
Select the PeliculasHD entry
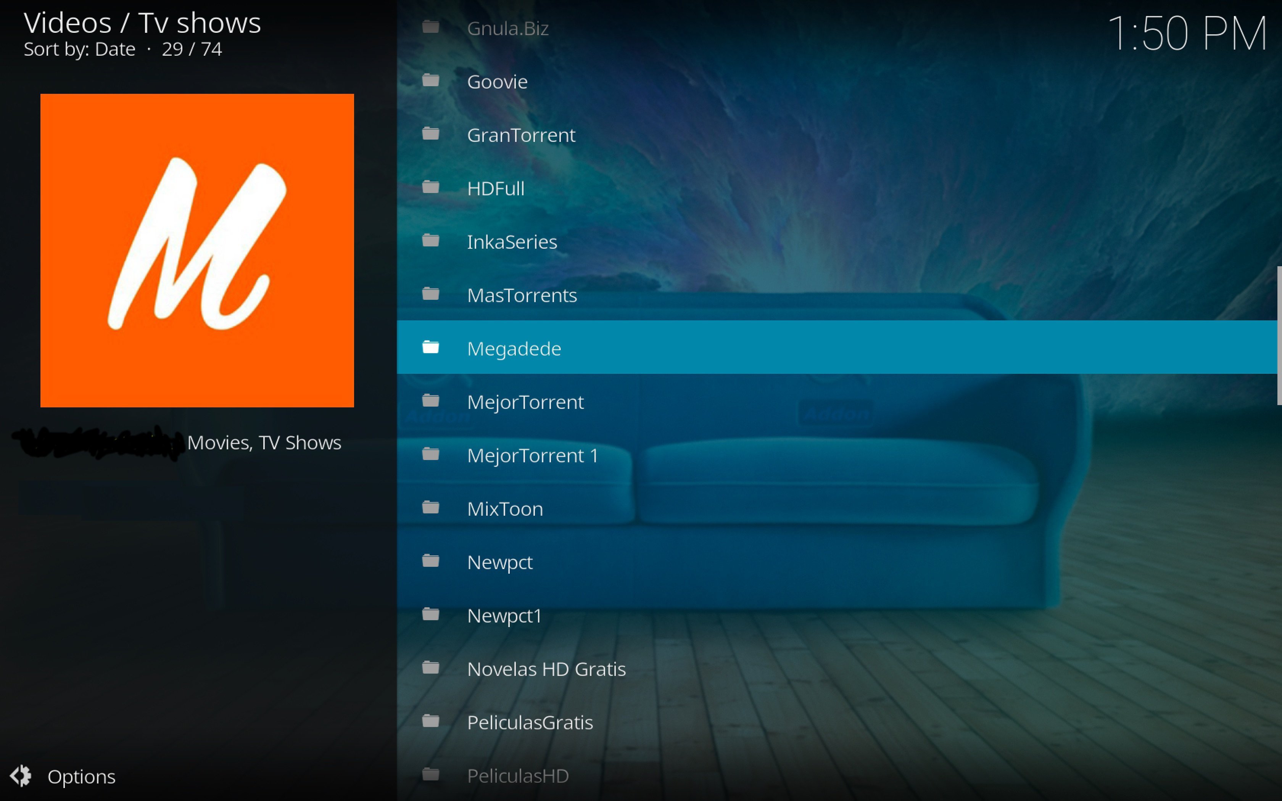click(837, 775)
